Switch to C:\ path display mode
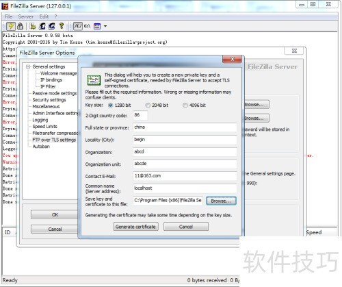 (87, 26)
